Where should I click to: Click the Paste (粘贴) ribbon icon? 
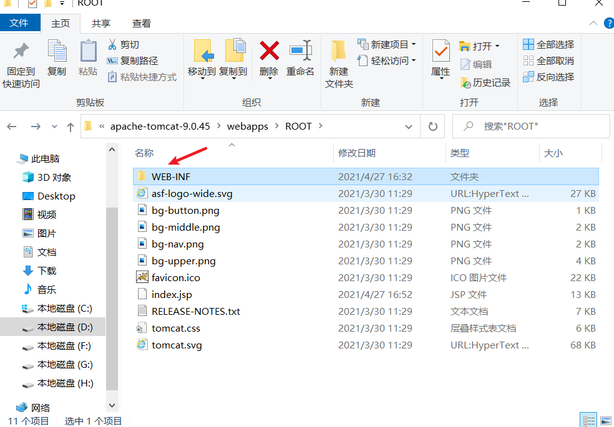point(88,51)
